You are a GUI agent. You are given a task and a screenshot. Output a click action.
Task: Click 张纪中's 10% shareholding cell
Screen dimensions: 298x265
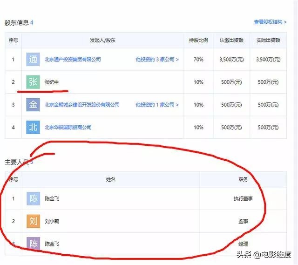[198, 82]
